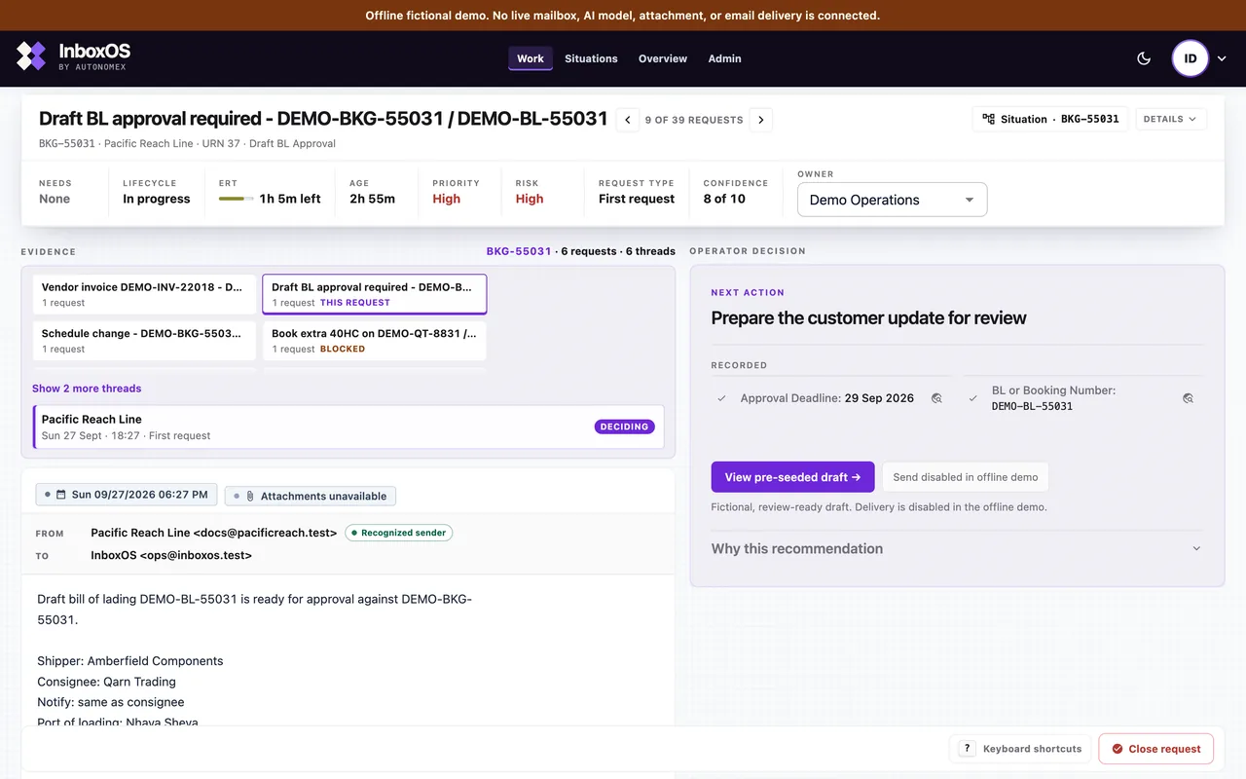Click the ERT progress bar
1246x779 pixels.
point(237,199)
